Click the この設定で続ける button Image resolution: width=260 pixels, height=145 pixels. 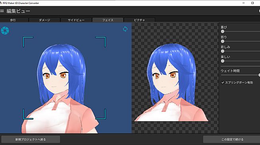click(x=232, y=139)
